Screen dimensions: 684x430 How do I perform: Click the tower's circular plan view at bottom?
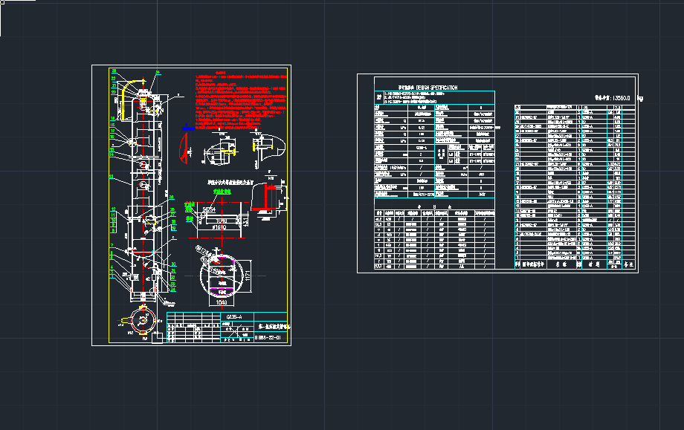(x=140, y=324)
